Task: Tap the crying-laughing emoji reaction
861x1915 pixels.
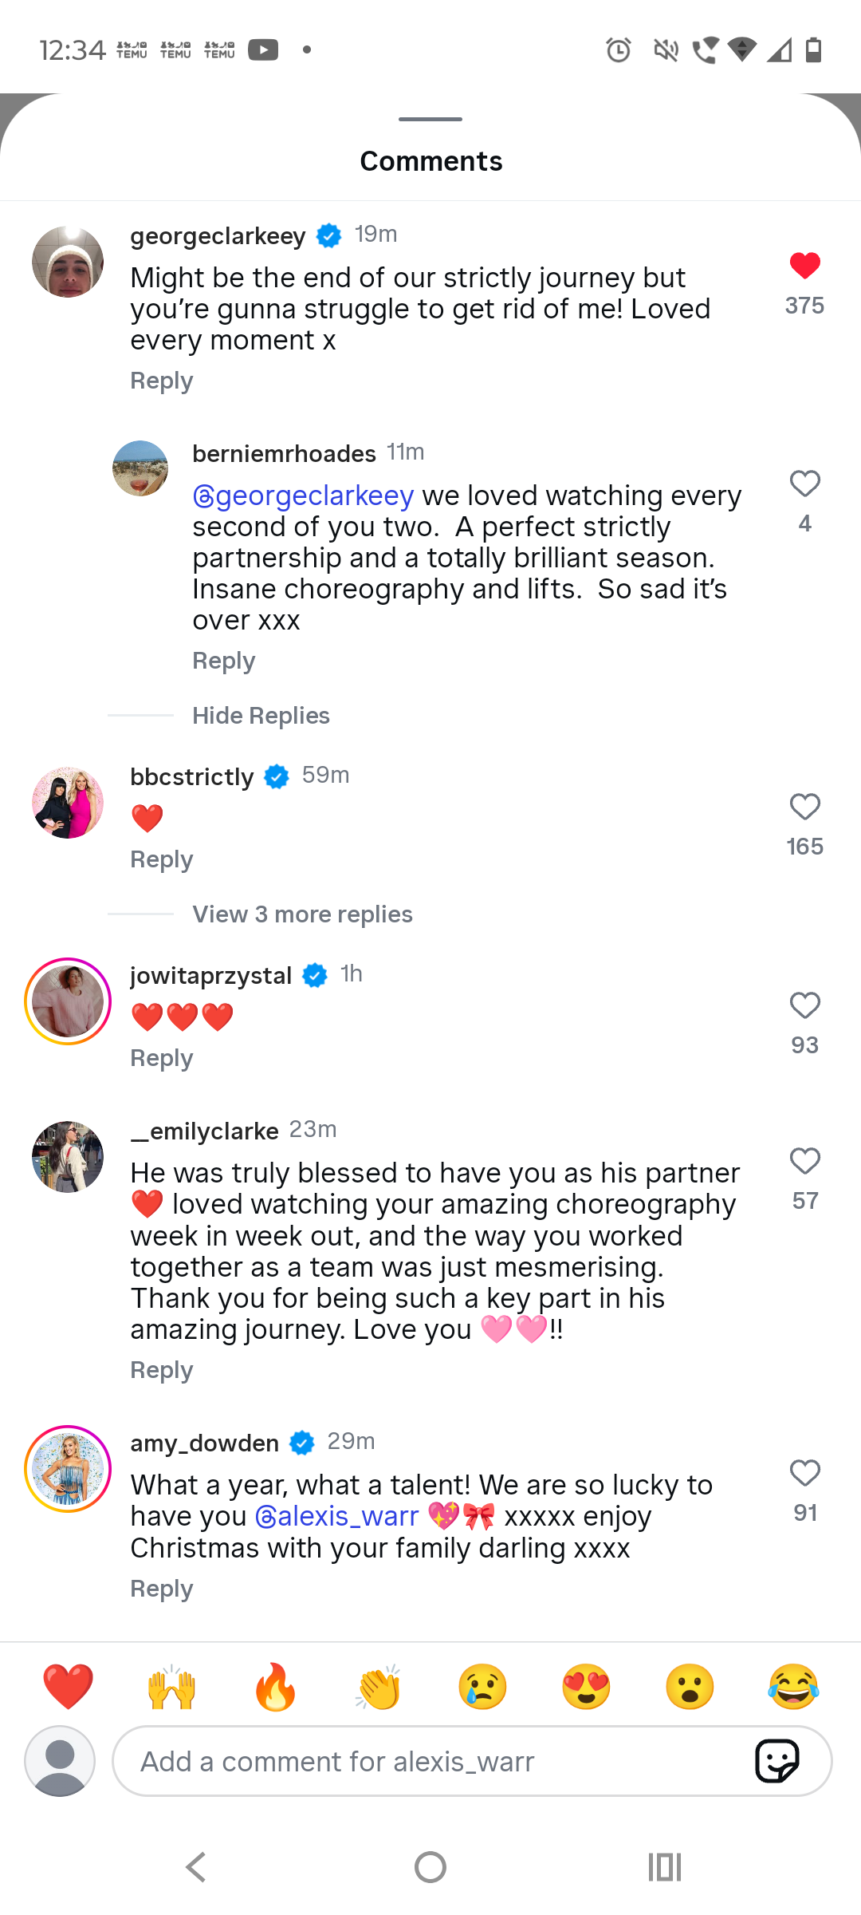Action: [793, 1687]
